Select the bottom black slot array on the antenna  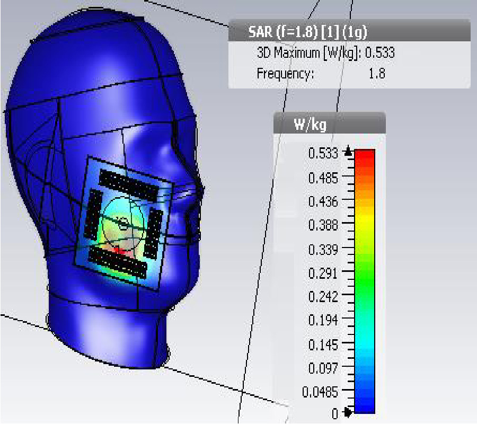tap(118, 262)
